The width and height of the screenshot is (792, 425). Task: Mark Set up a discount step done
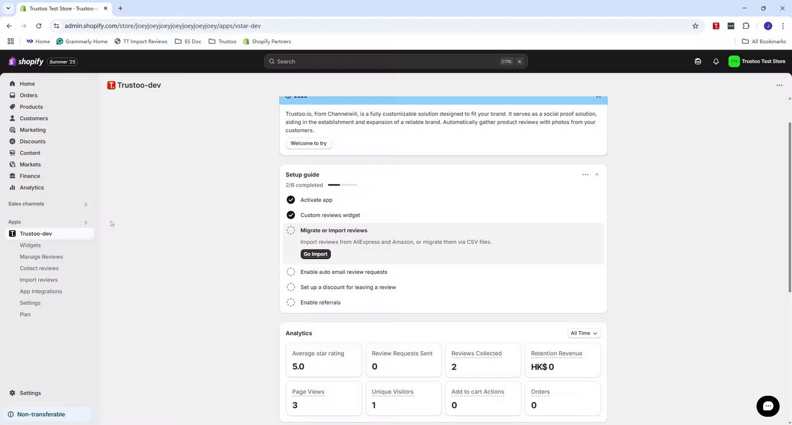point(290,287)
